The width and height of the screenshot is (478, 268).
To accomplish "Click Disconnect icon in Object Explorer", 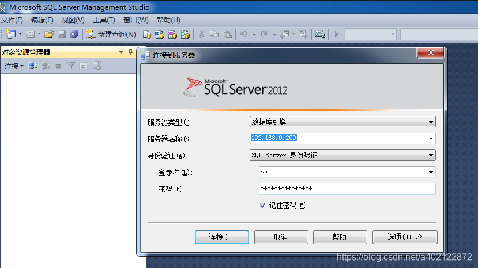I will coord(46,66).
